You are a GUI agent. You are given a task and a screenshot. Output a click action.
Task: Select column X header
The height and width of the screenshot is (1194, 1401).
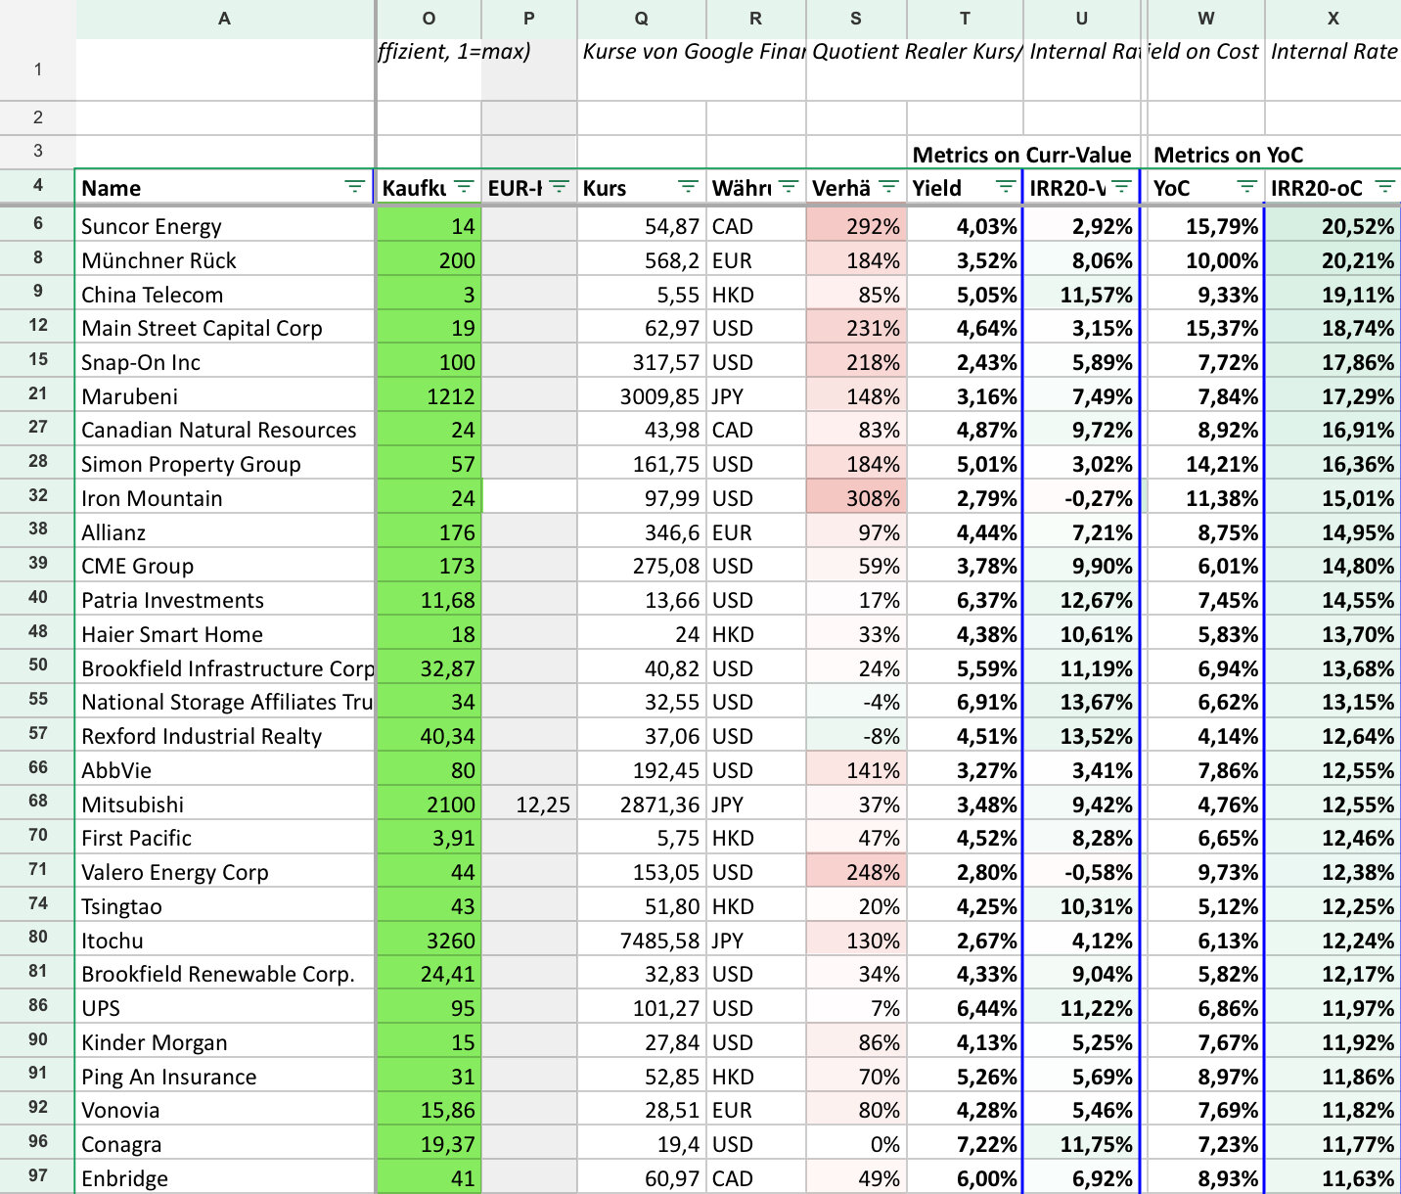point(1333,19)
